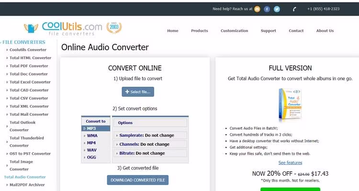Expand the Samplerate option
Image resolution: width=359 pixels, height=191 pixels.
pos(150,135)
